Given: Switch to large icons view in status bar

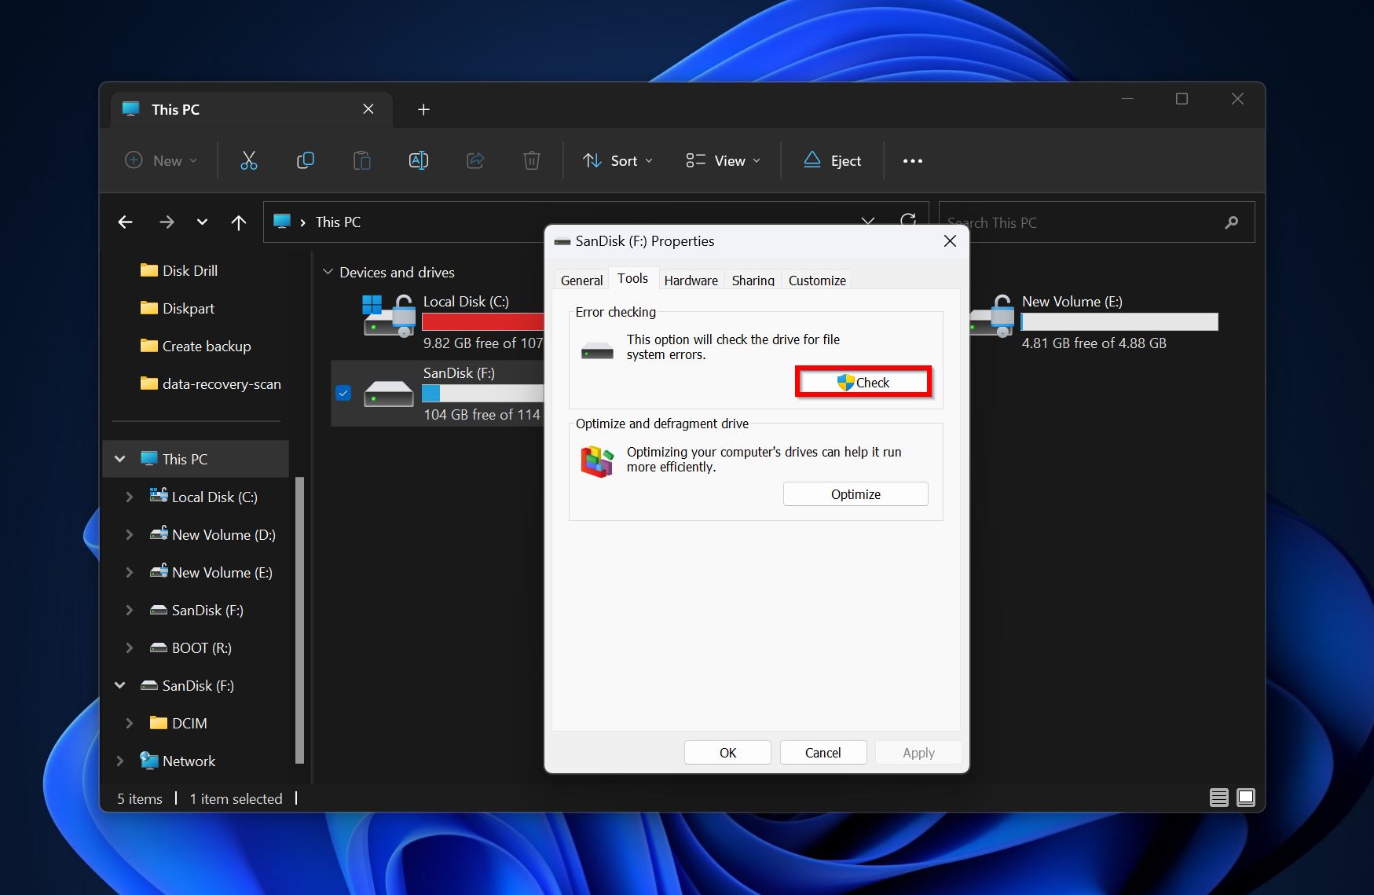Looking at the screenshot, I should [1246, 798].
